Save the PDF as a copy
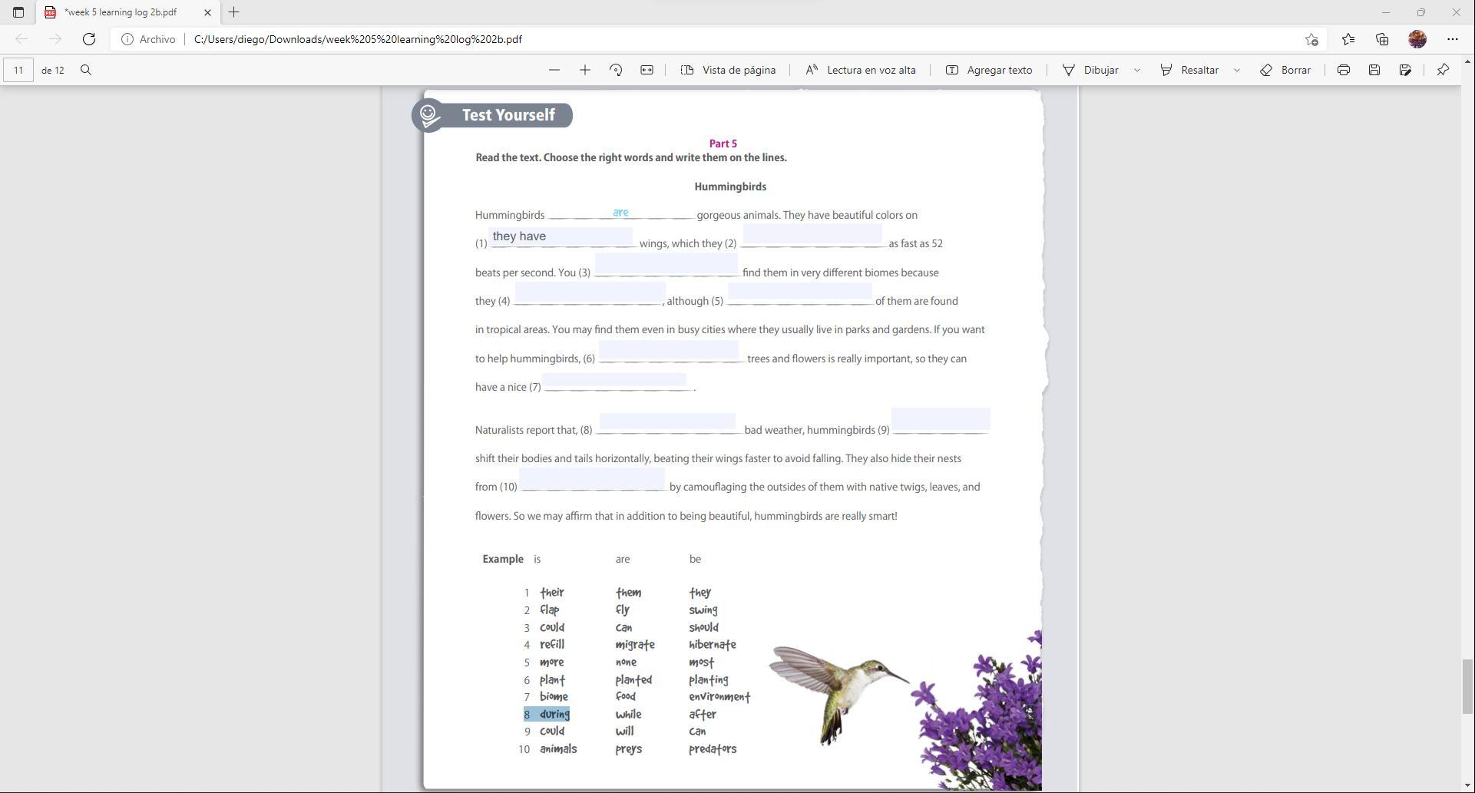 pos(1405,70)
